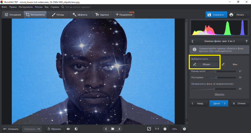Image resolution: width=251 pixels, height=133 pixels.
Task: Go to next image with right arrow
Action: click(x=119, y=129)
